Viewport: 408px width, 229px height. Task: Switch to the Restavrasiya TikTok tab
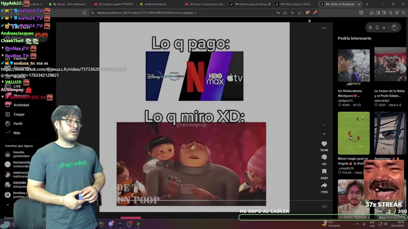pos(250,4)
